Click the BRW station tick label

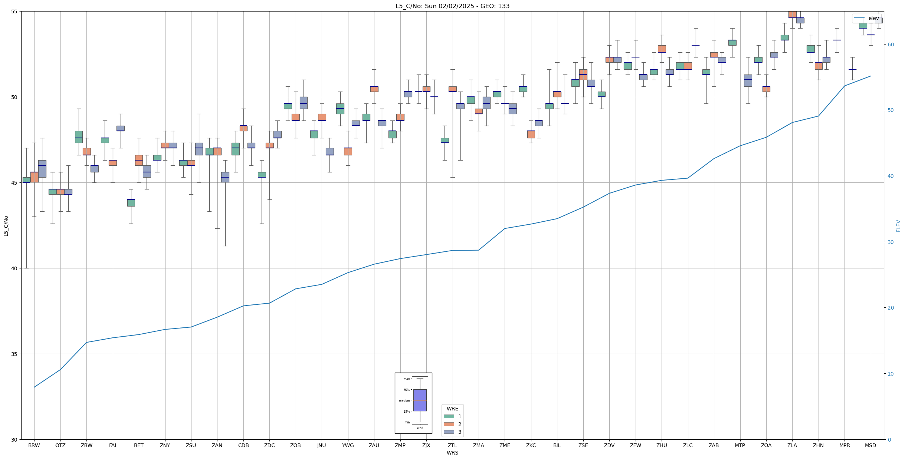(x=34, y=445)
